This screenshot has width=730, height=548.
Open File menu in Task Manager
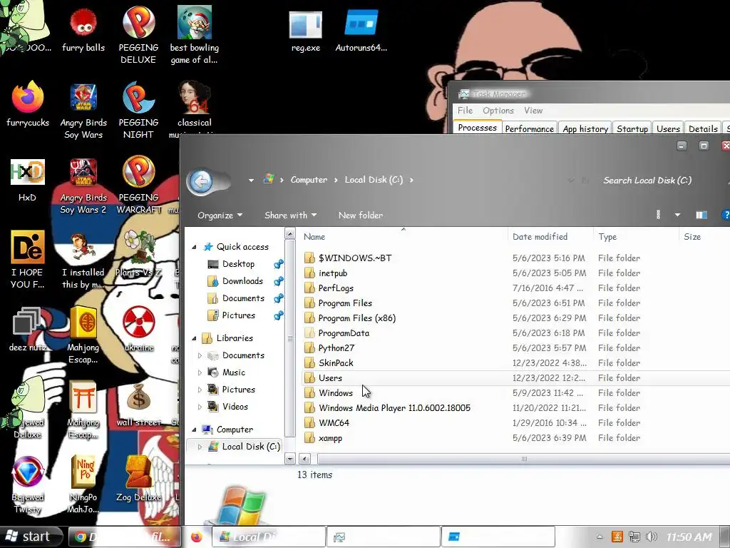pos(465,111)
